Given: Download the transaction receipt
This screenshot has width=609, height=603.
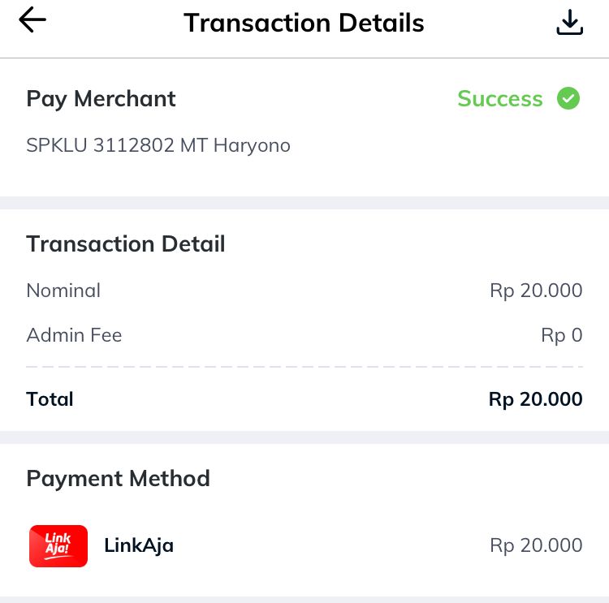Looking at the screenshot, I should pos(569,23).
